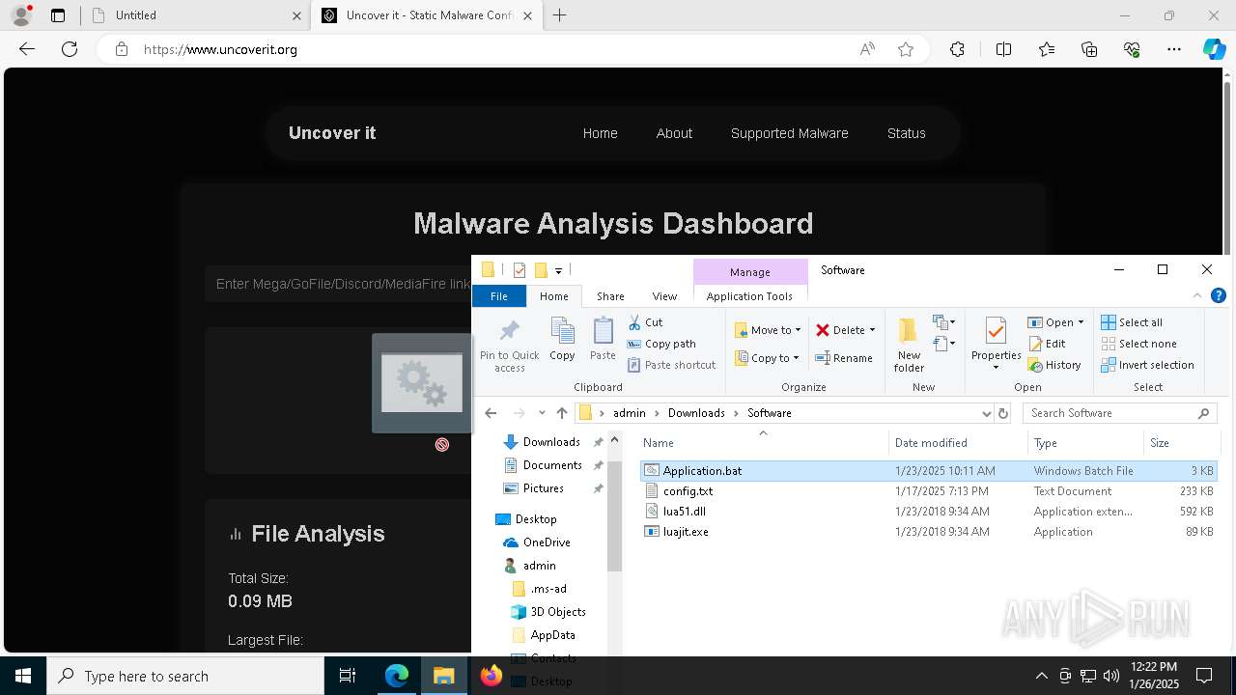Open Windows Start menu
Viewport: 1236px width, 695px height.
23,676
